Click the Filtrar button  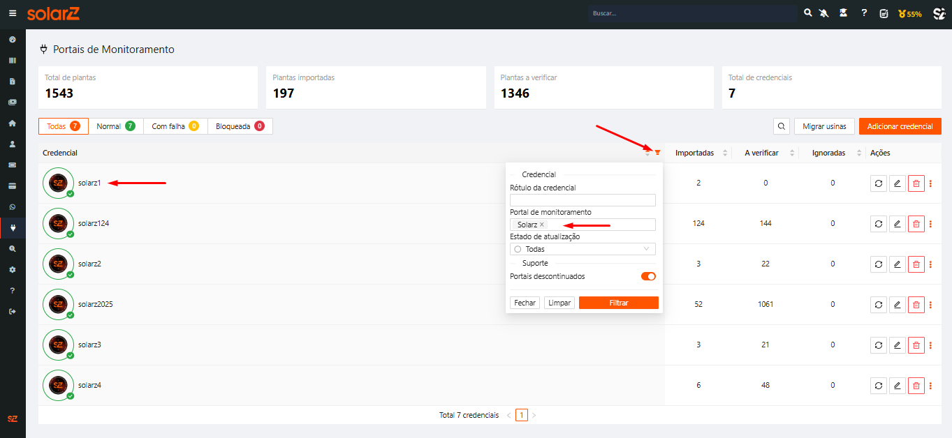click(619, 303)
